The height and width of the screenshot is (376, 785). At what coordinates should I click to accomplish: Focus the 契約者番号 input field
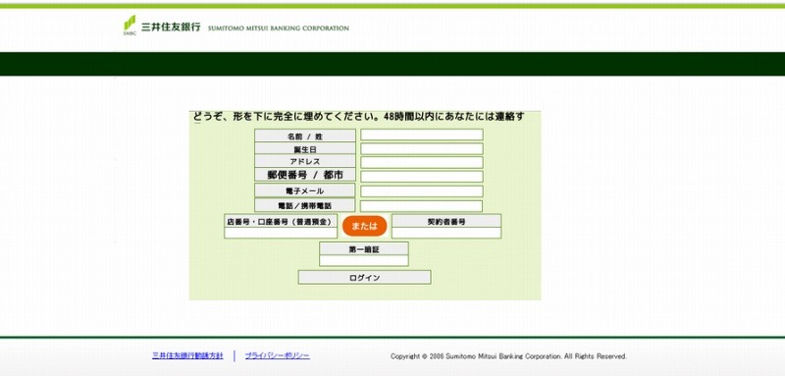pos(446,233)
